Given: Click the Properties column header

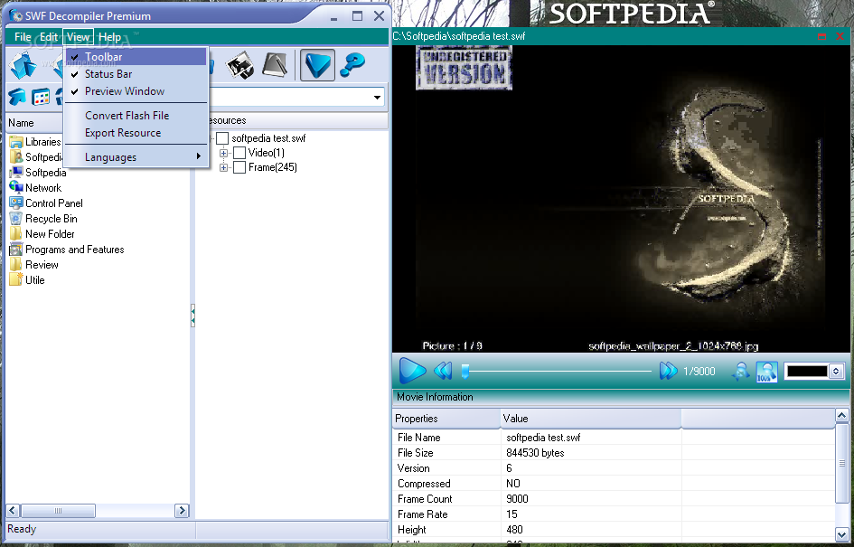Looking at the screenshot, I should pos(446,419).
